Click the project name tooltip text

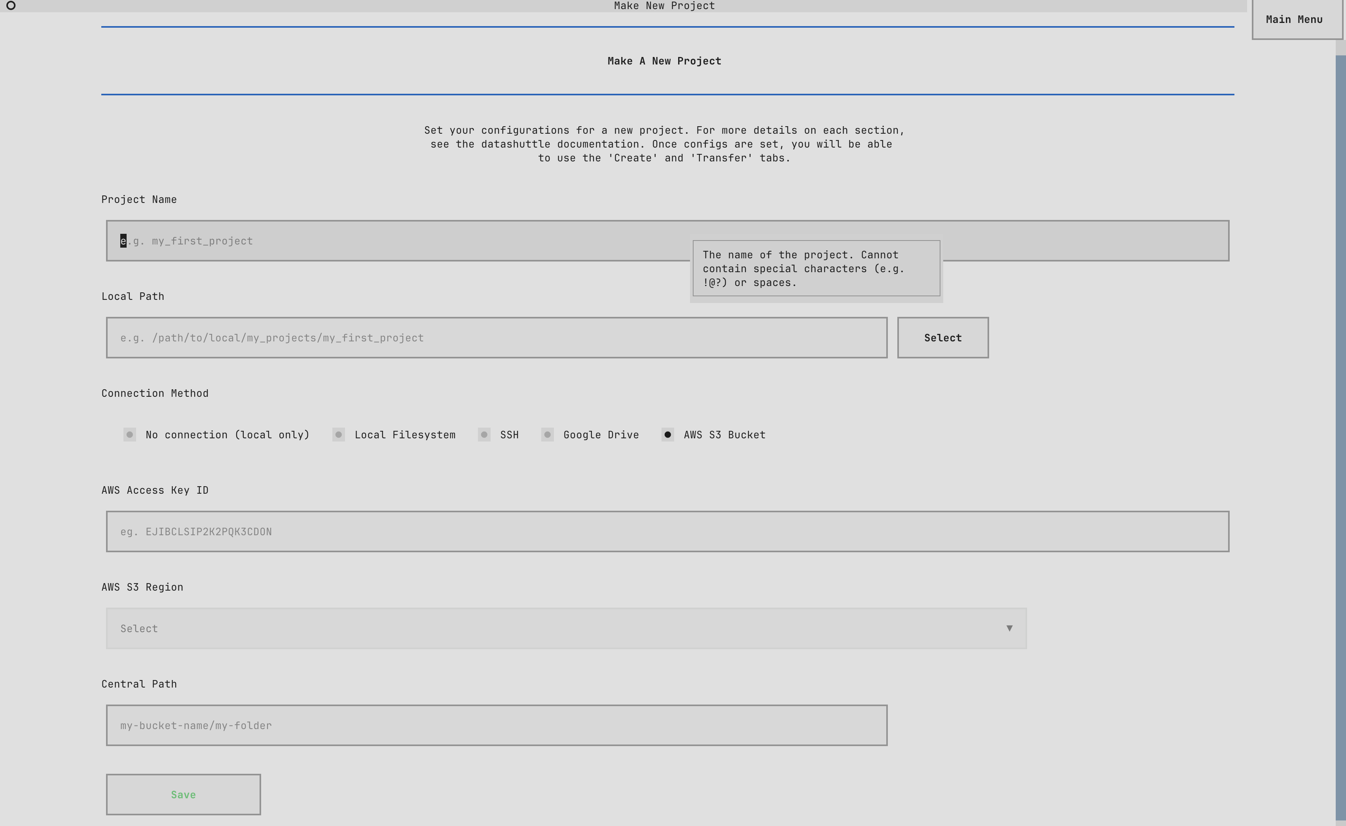[803, 269]
